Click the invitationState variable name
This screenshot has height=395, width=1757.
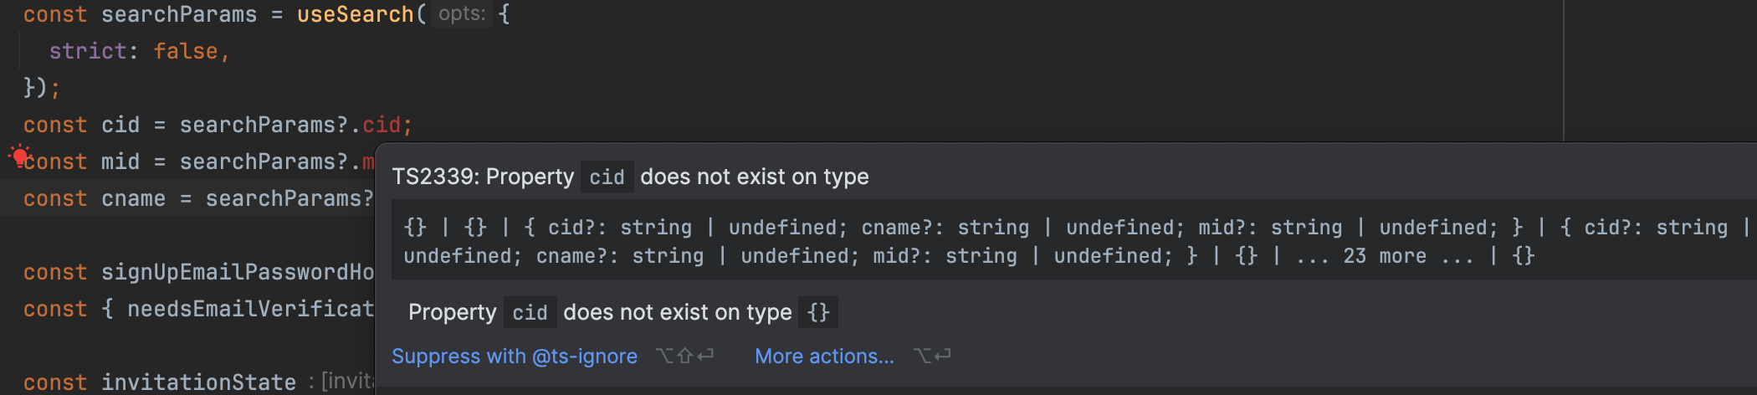(198, 382)
